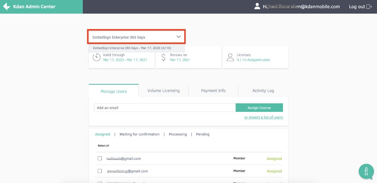Show the Processing users filter
The height and width of the screenshot is (183, 377).
point(178,134)
